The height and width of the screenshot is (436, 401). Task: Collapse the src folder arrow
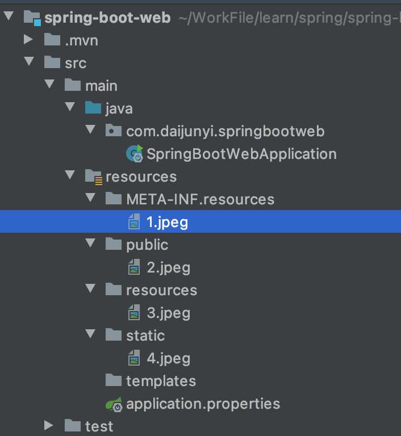pos(29,62)
